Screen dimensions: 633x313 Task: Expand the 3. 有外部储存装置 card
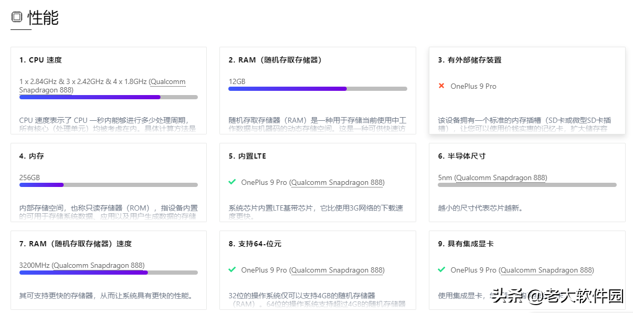[x=527, y=124]
